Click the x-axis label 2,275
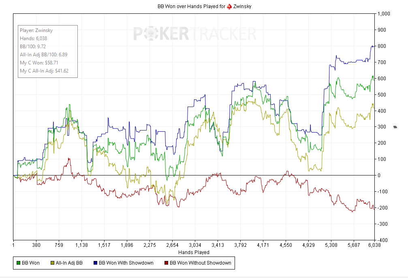The image size is (408, 278). click(150, 245)
